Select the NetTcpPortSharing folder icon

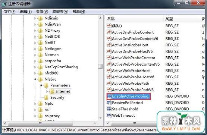click(x=40, y=67)
